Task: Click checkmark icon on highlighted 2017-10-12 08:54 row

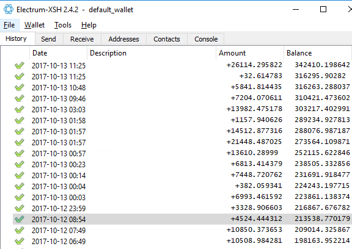Action: 20,219
